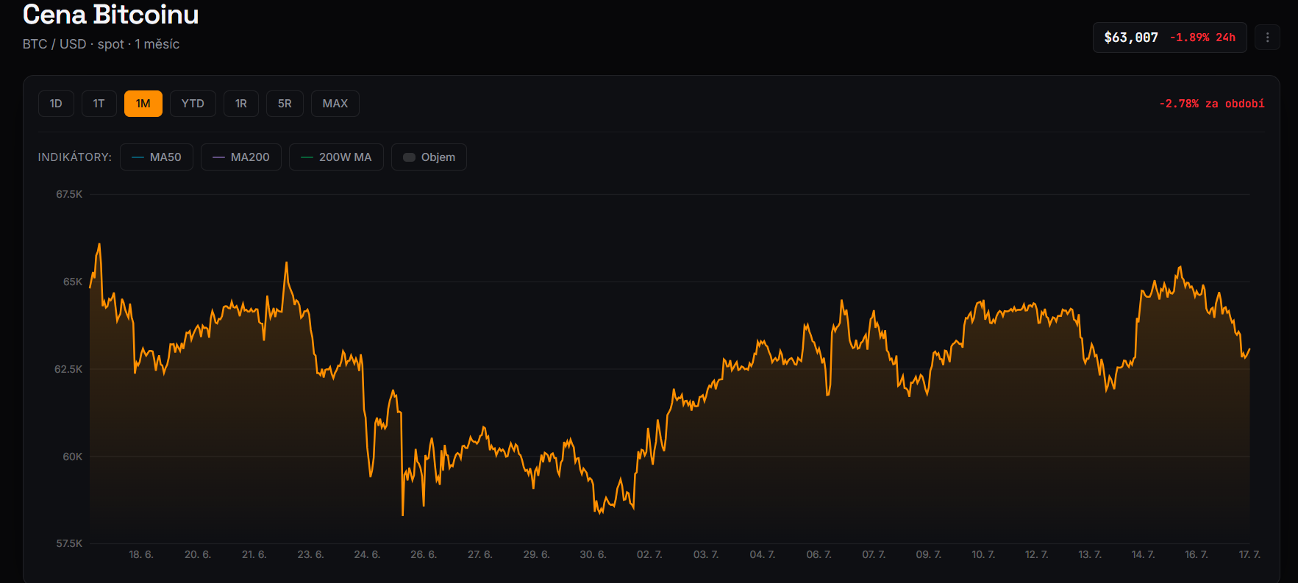Click the 03. 7. date label
Image resolution: width=1298 pixels, height=583 pixels.
[x=706, y=554]
